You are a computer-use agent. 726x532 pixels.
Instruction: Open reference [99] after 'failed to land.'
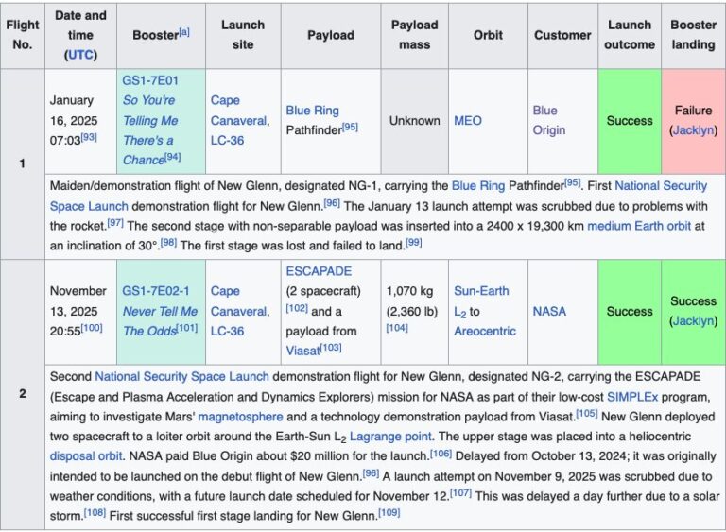point(413,242)
